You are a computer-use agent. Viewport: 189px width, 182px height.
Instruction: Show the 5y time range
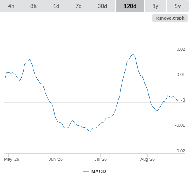pyautogui.click(x=178, y=6)
